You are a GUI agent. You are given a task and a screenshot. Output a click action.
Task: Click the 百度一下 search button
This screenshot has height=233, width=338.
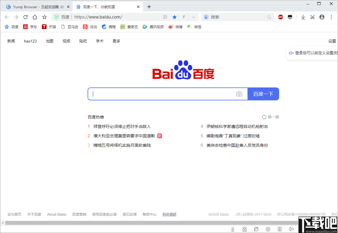(263, 94)
